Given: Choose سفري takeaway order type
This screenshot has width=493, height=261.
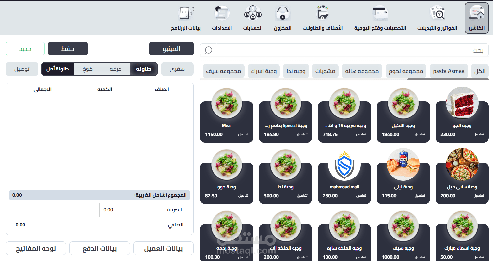Looking at the screenshot, I should (177, 69).
